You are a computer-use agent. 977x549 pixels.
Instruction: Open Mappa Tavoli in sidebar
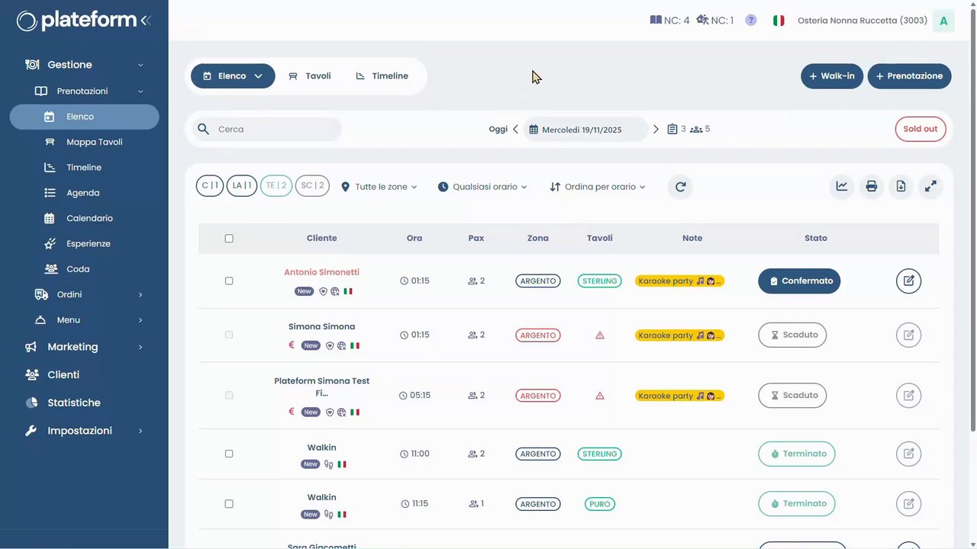point(94,142)
